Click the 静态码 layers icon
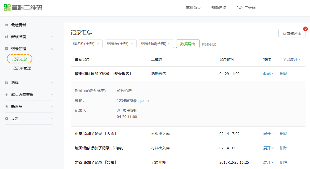 pos(7,107)
